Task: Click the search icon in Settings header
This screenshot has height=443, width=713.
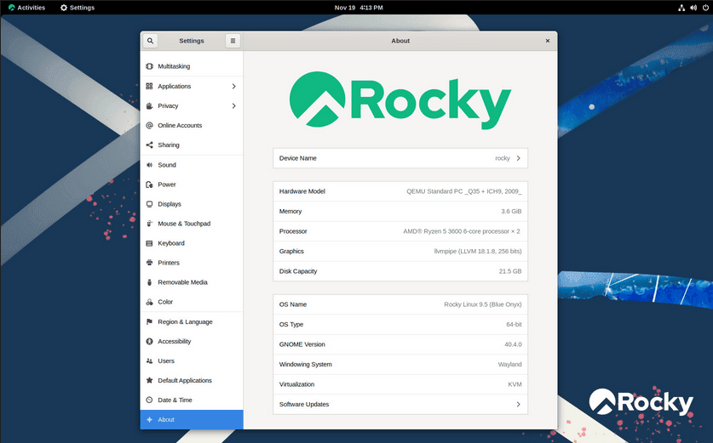Action: click(x=150, y=41)
